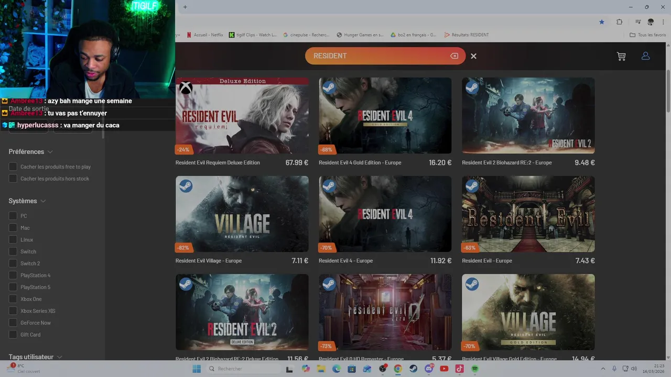Check the Linux system filter

[13, 239]
